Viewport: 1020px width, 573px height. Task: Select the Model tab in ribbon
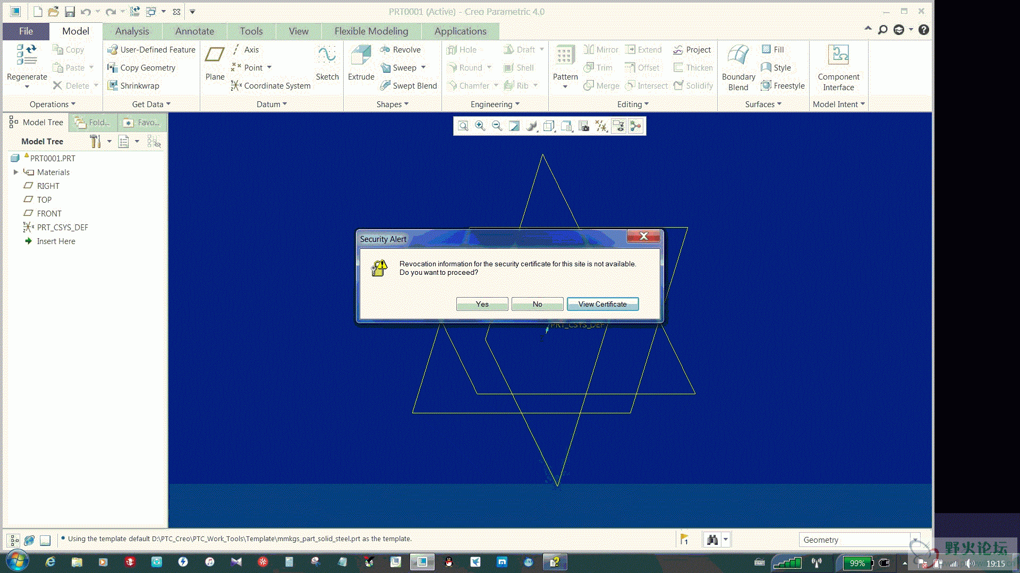75,31
